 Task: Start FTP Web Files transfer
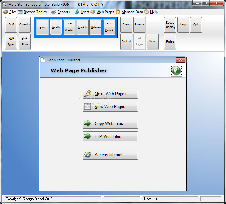[x=110, y=137]
